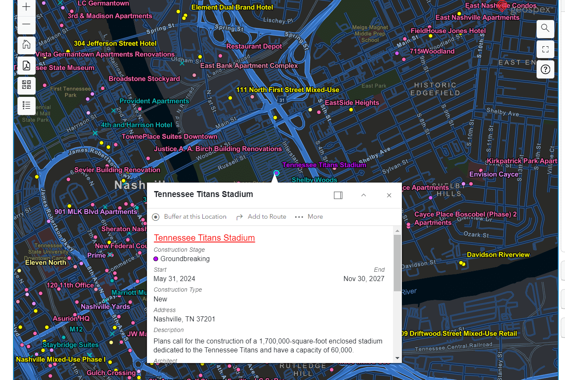Click TownePlace Suites Downtown label
This screenshot has height=380, width=565.
tap(169, 136)
